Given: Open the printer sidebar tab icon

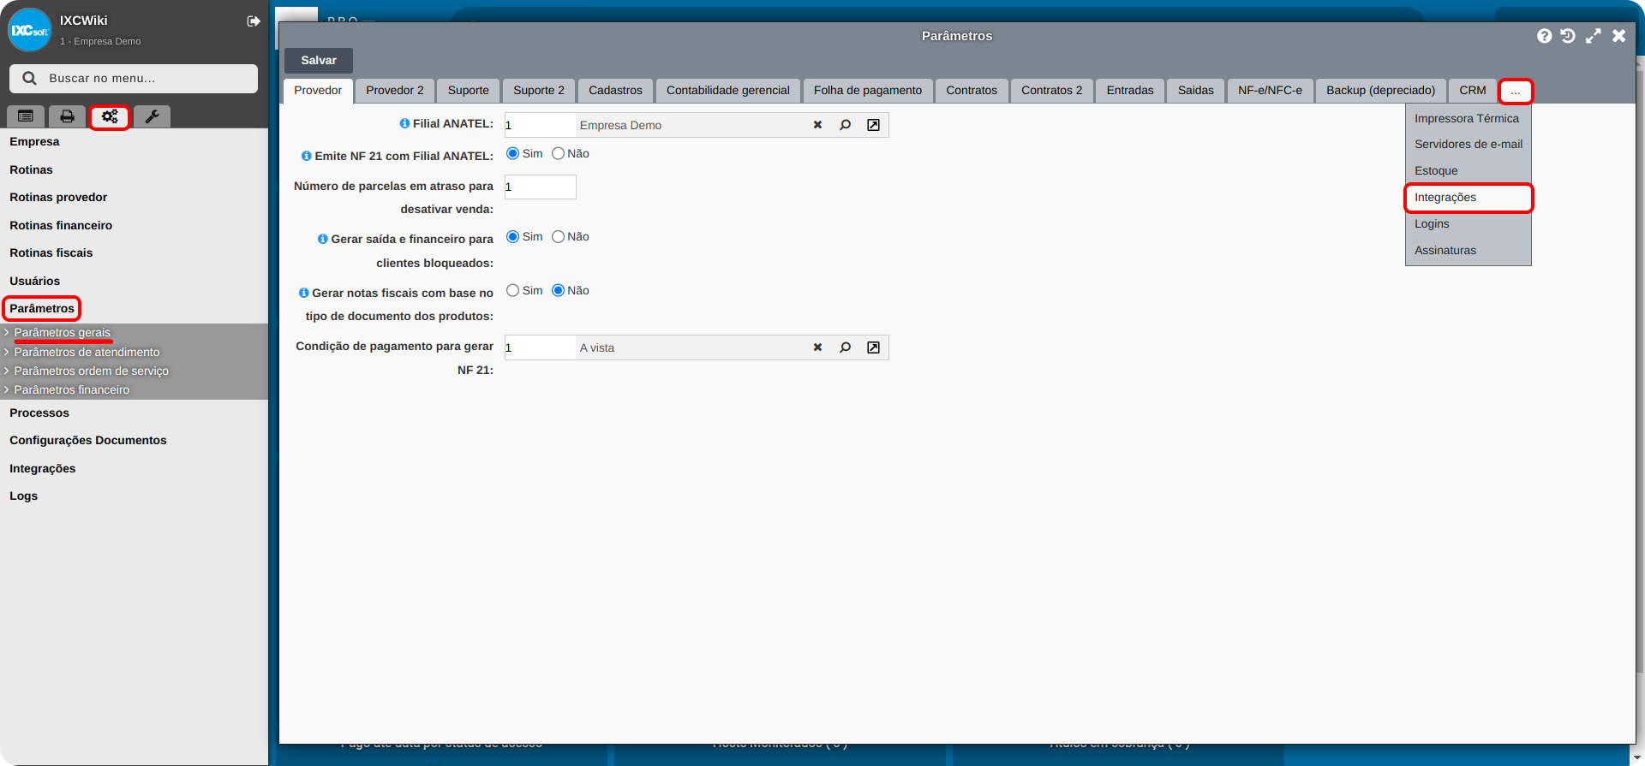Looking at the screenshot, I should [67, 116].
